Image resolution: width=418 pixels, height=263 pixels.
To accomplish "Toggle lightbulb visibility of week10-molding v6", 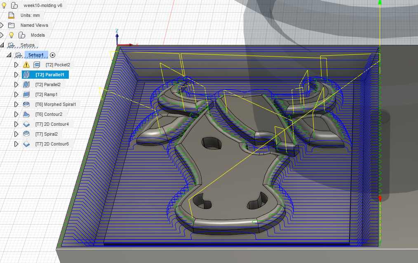I will 4,5.
